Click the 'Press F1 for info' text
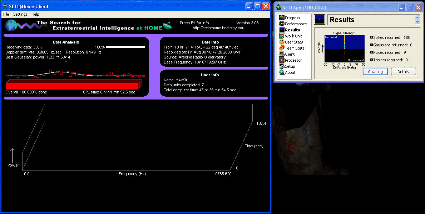This screenshot has height=214, width=425. click(194, 23)
